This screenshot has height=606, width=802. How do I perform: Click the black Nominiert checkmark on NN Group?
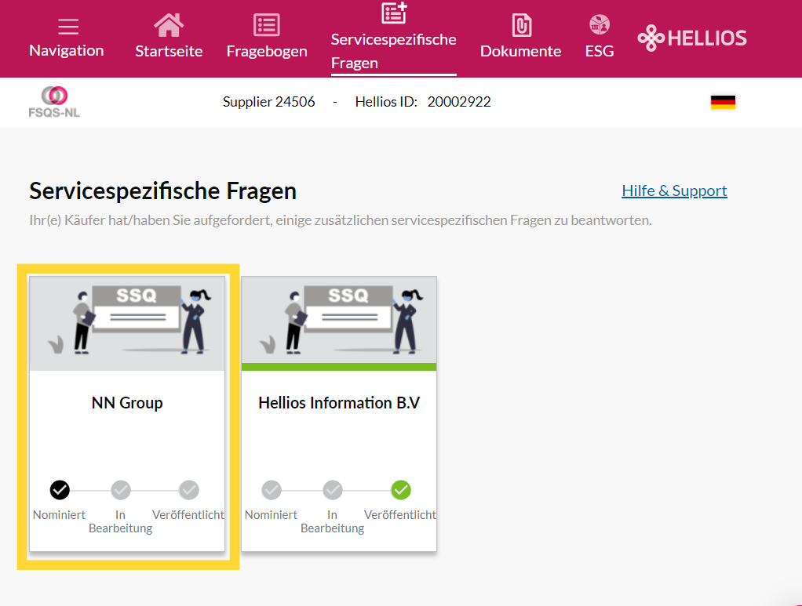click(60, 490)
